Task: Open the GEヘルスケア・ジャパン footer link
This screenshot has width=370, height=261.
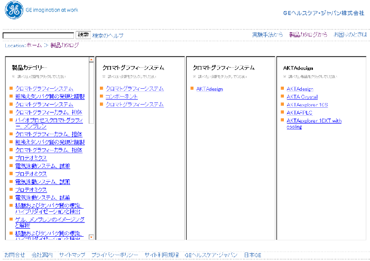Action: (211, 255)
